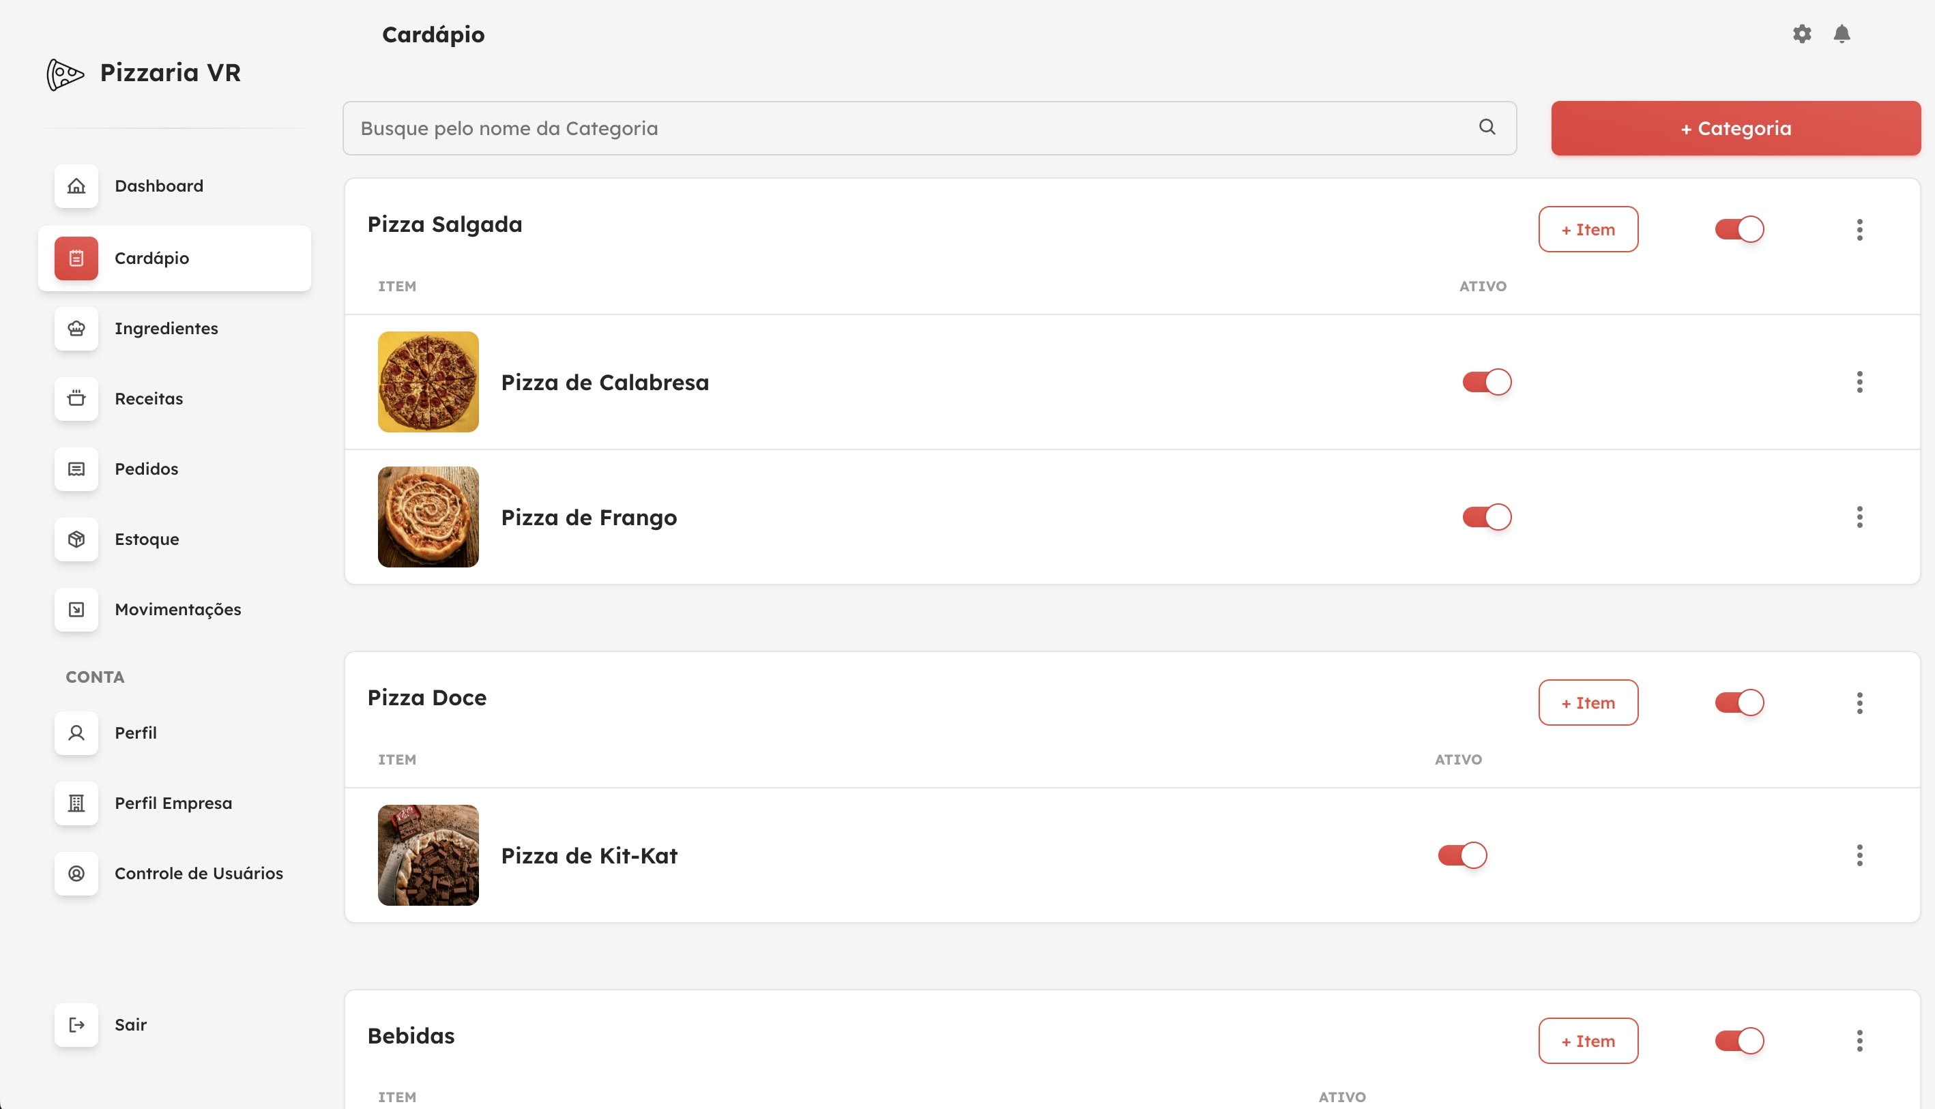1935x1109 pixels.
Task: Select the Cardápio sidebar icon
Action: [x=76, y=258]
